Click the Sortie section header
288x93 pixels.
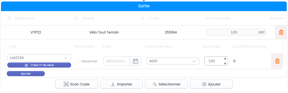click(144, 6)
